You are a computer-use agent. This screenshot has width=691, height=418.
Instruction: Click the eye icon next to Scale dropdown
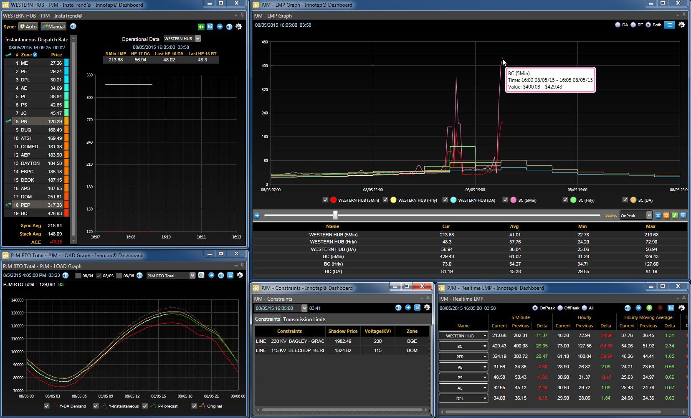click(658, 215)
